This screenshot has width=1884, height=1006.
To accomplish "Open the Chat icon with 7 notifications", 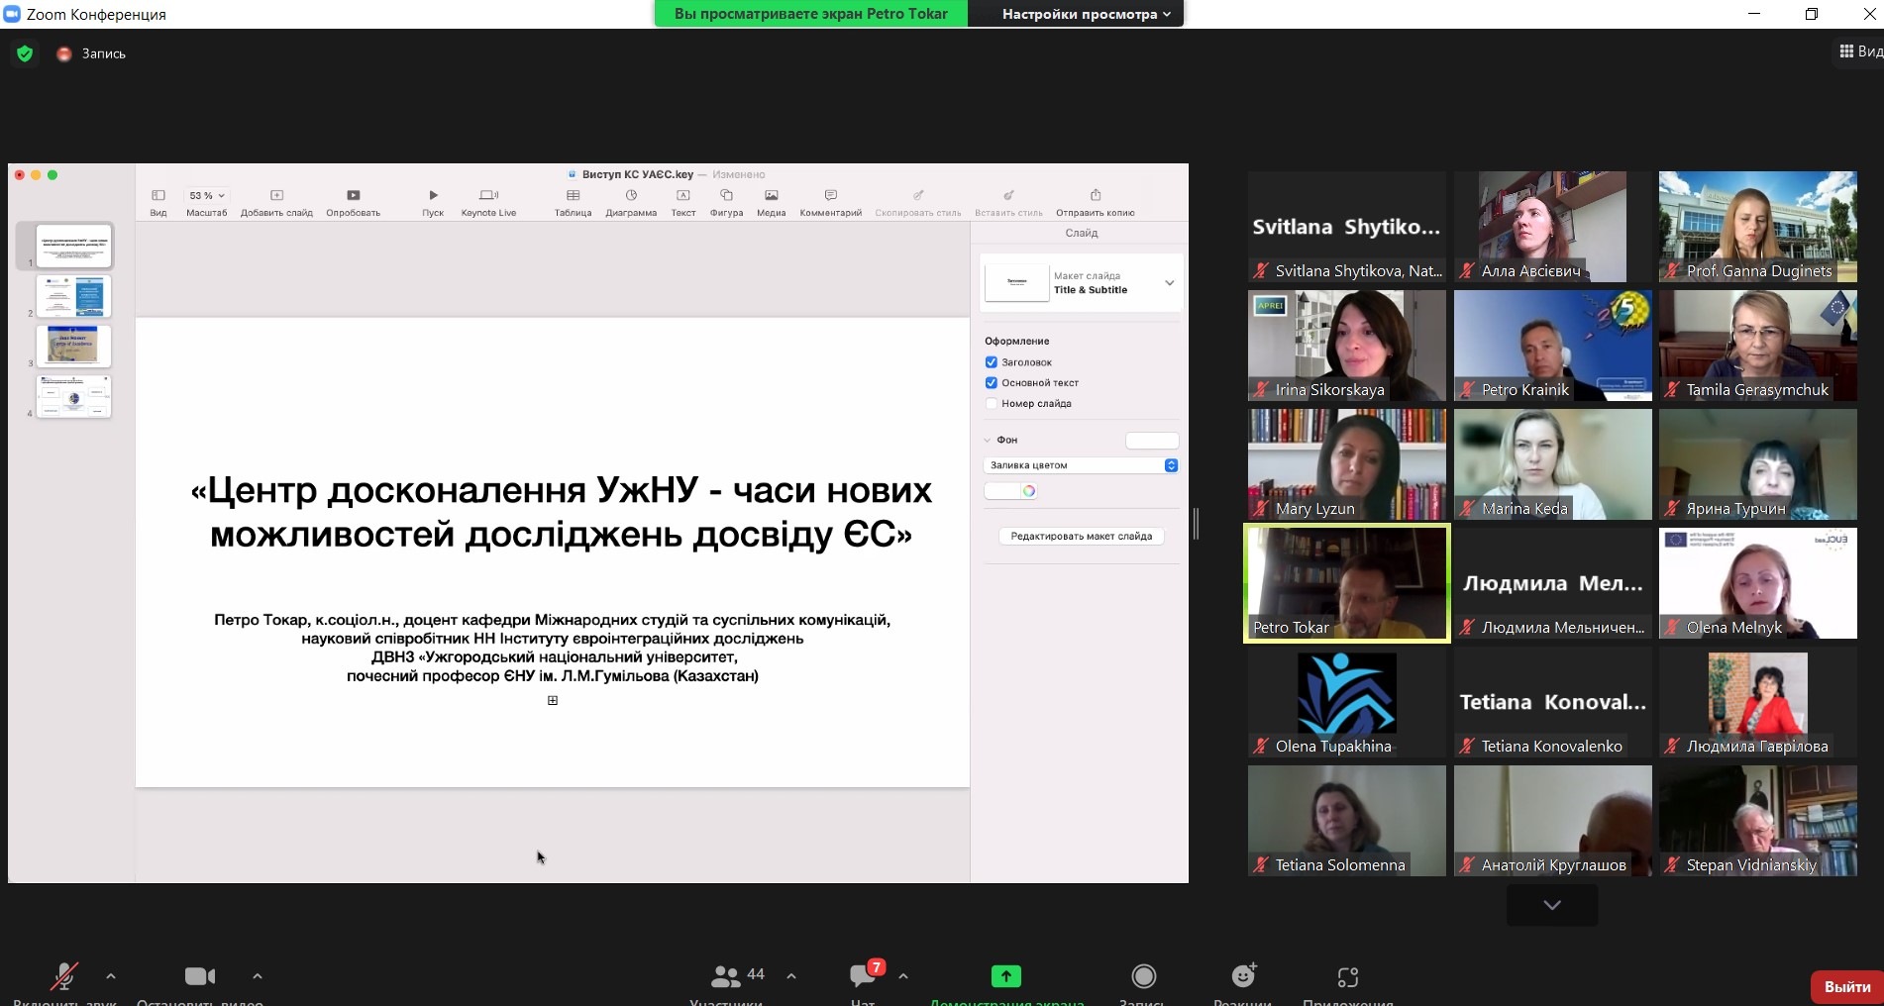I will click(x=862, y=977).
